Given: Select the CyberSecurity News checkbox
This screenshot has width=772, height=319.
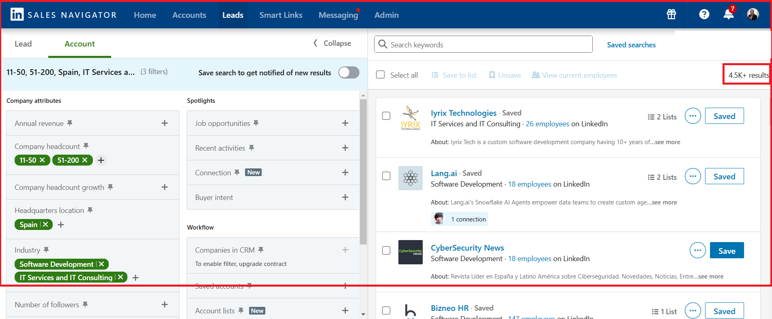Looking at the screenshot, I should coord(386,251).
